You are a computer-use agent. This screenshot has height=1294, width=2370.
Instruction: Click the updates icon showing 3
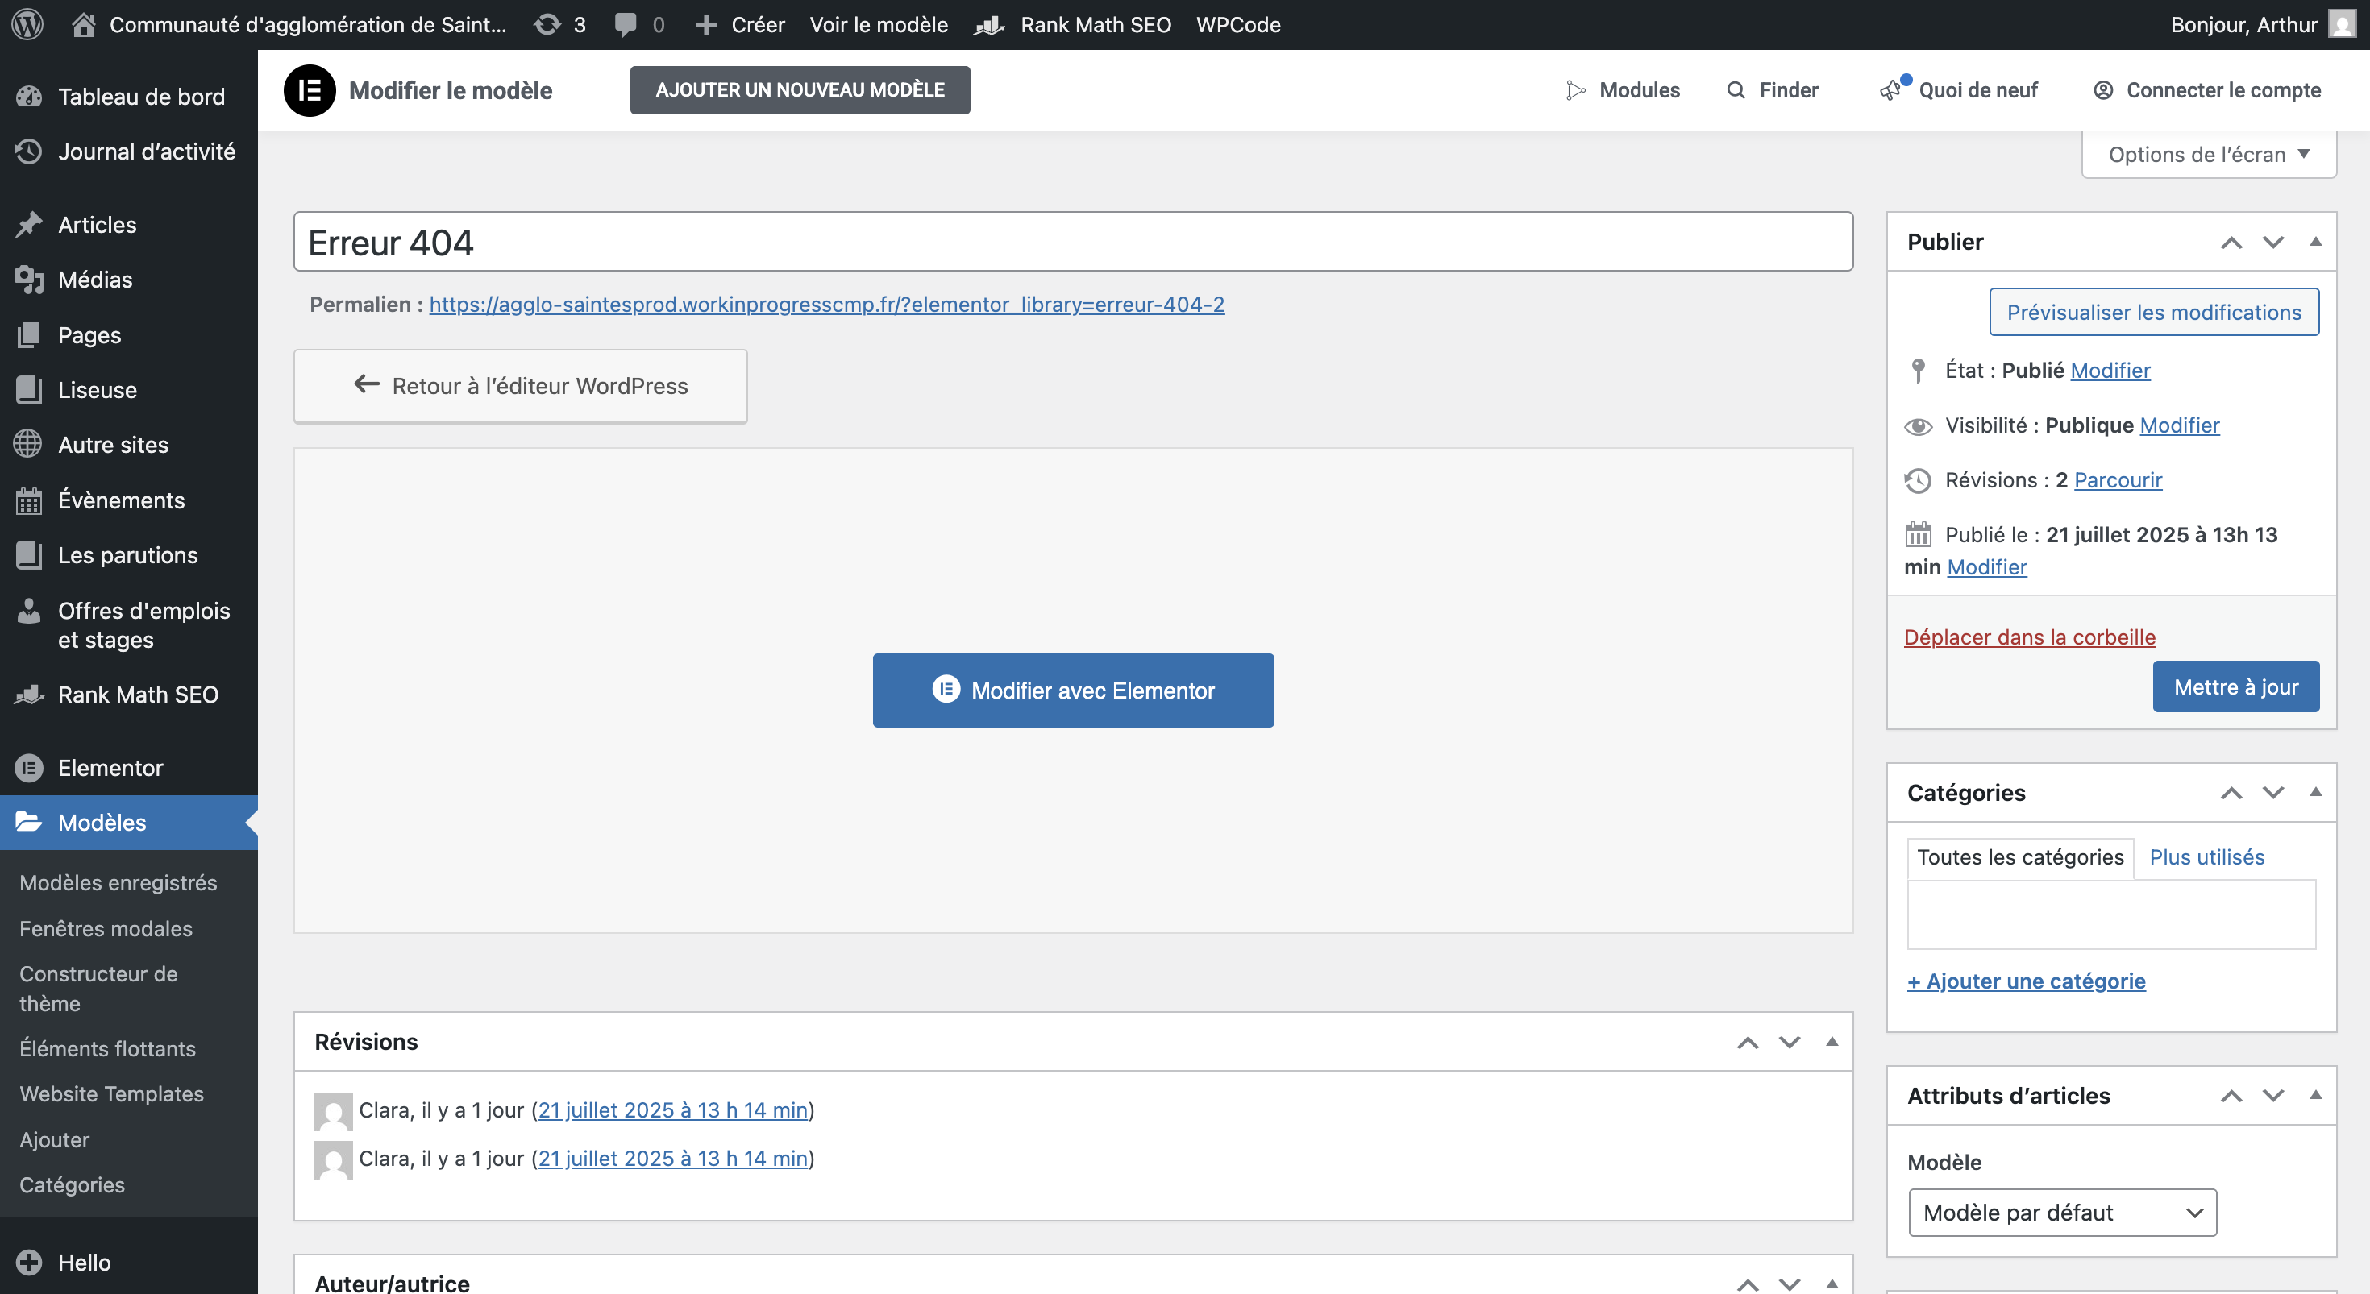click(547, 24)
